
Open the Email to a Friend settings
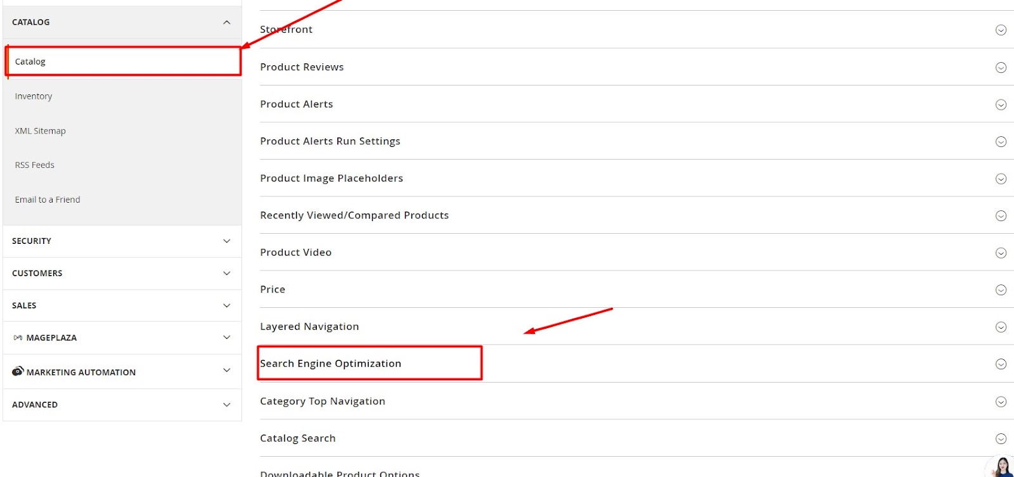(x=47, y=199)
